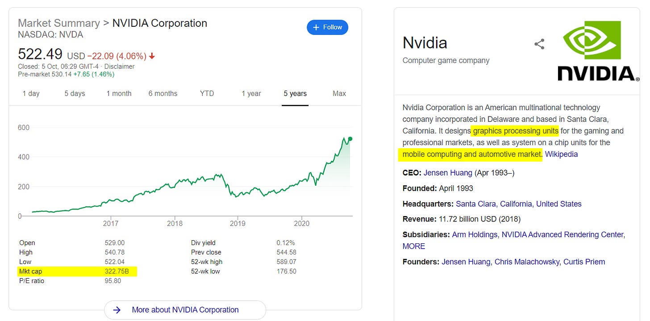Show the 6 months chart
This screenshot has height=321, width=650.
(163, 93)
